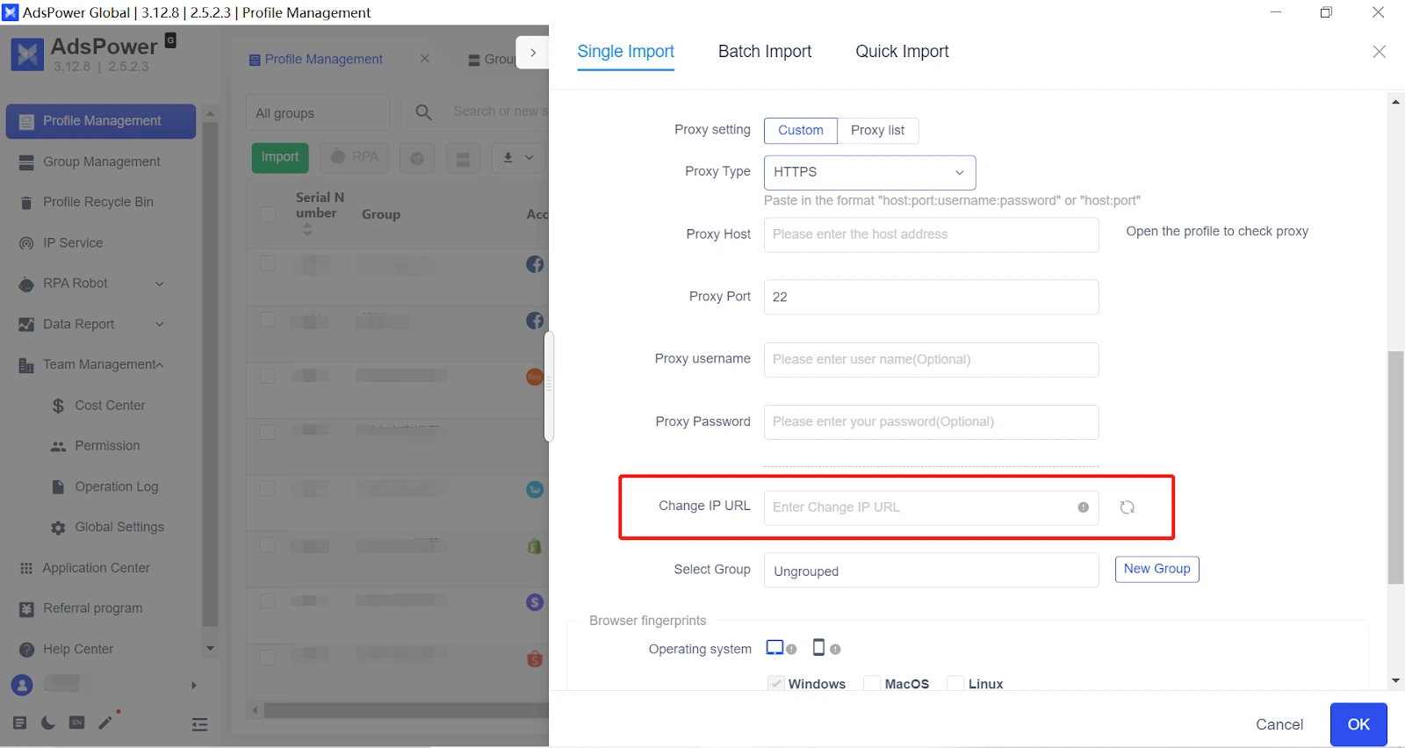
Task: Check the Windows checkbox
Action: [775, 684]
